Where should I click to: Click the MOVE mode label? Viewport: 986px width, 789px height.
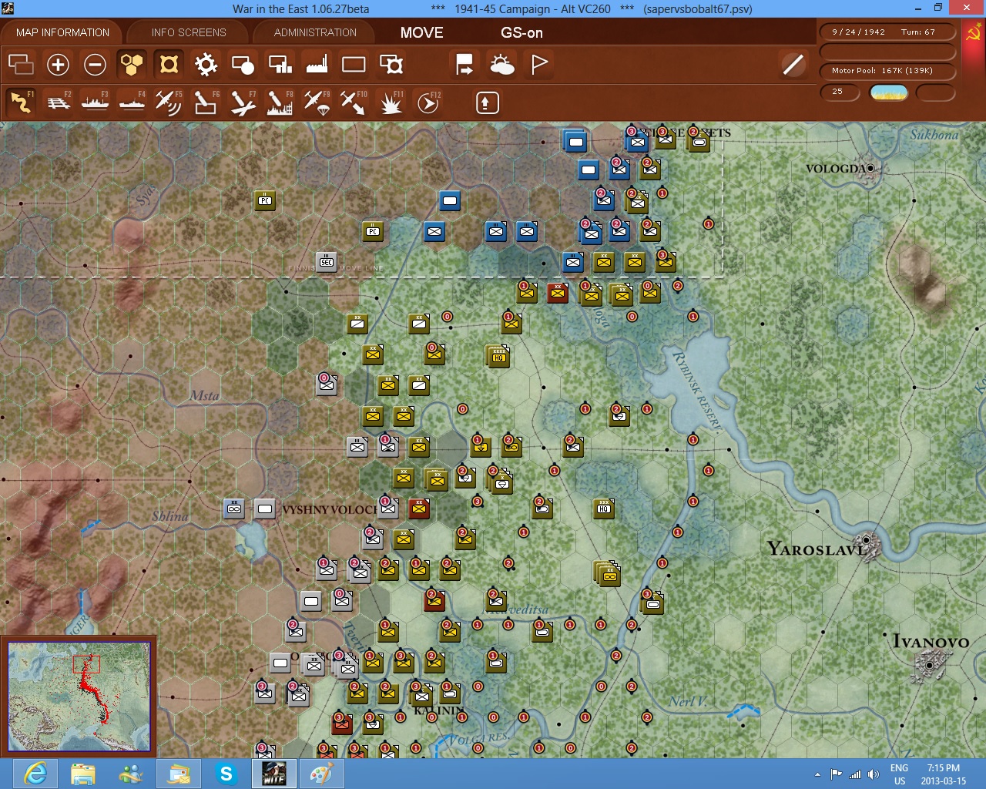tap(421, 32)
